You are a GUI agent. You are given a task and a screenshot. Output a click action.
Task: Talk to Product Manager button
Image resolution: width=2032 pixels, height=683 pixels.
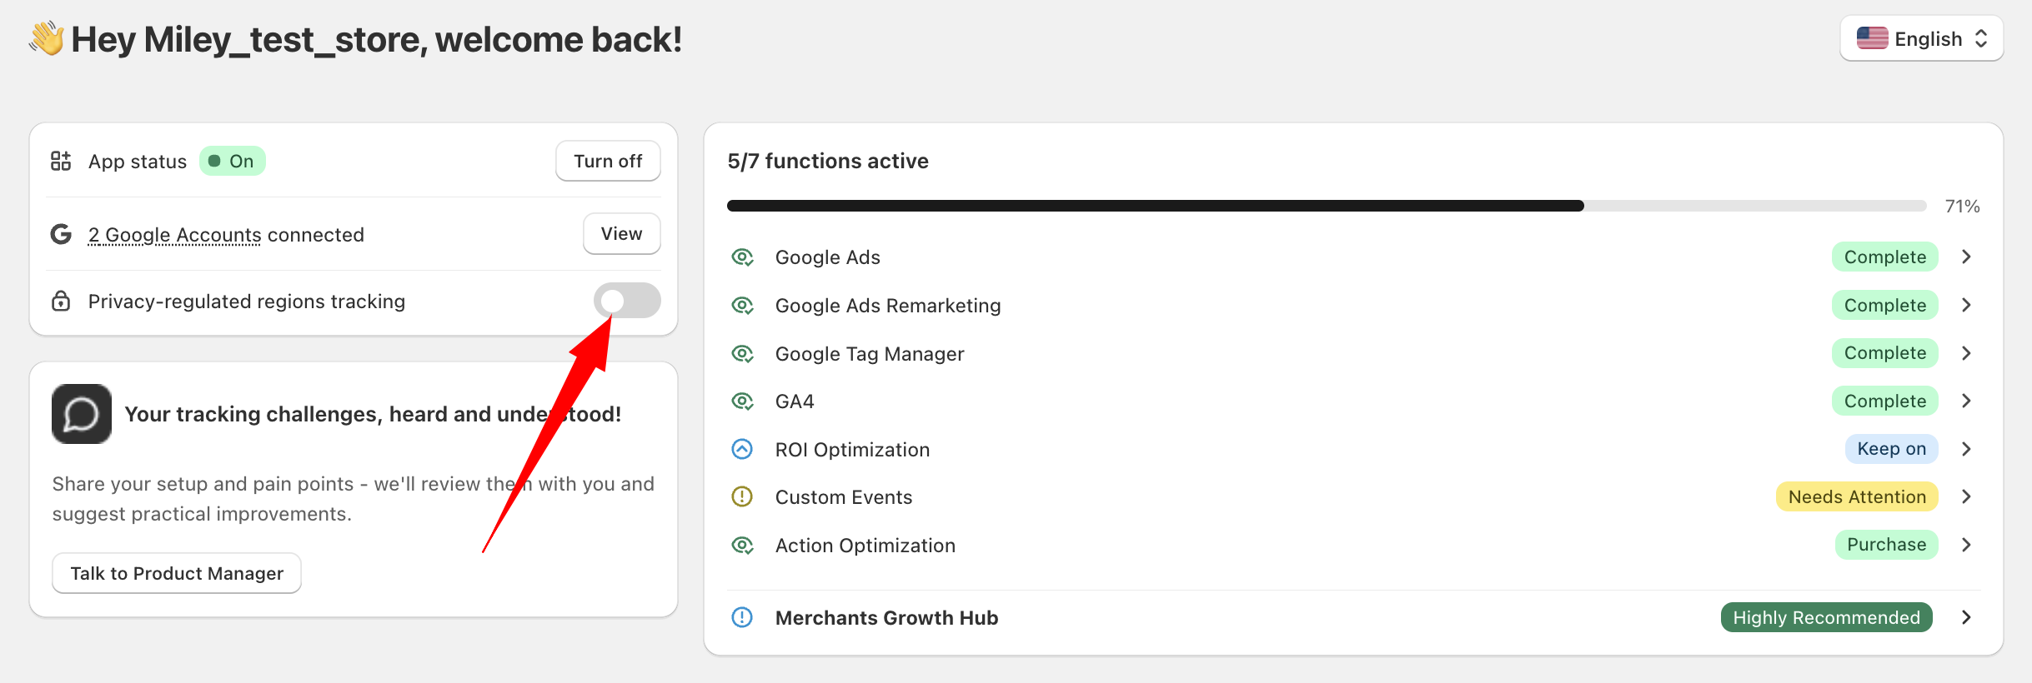tap(177, 573)
